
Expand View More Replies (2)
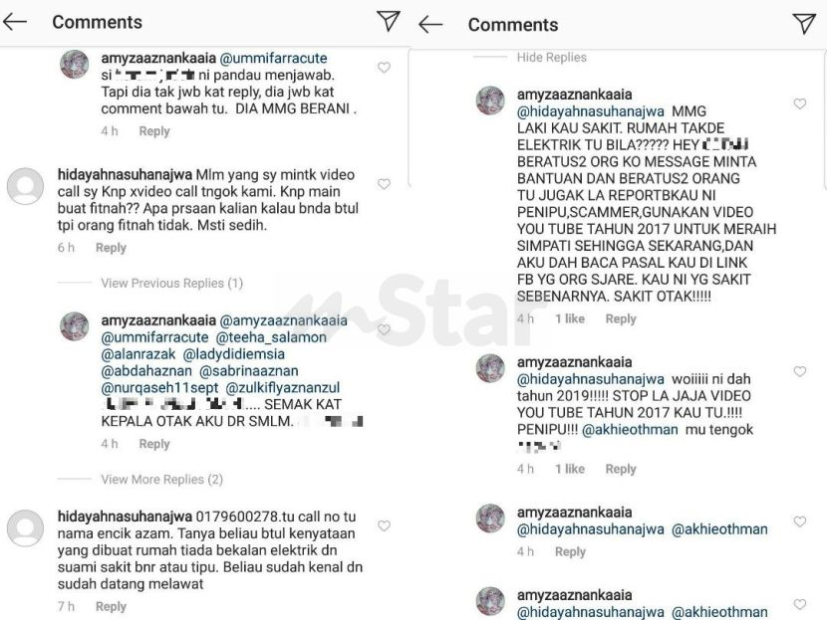162,480
